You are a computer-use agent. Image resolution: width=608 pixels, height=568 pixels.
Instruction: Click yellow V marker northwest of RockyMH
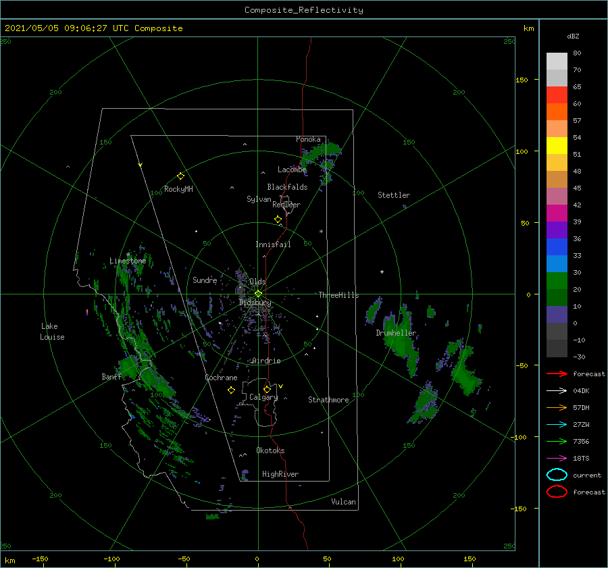pyautogui.click(x=141, y=165)
